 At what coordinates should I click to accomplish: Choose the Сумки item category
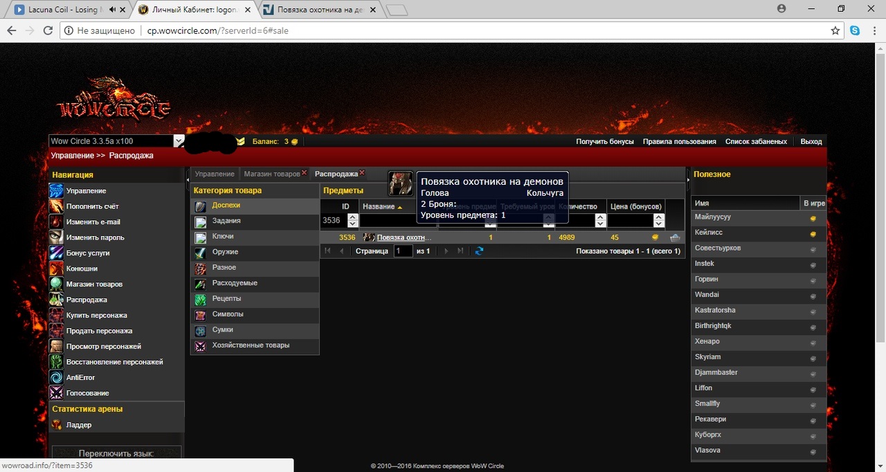click(x=222, y=330)
